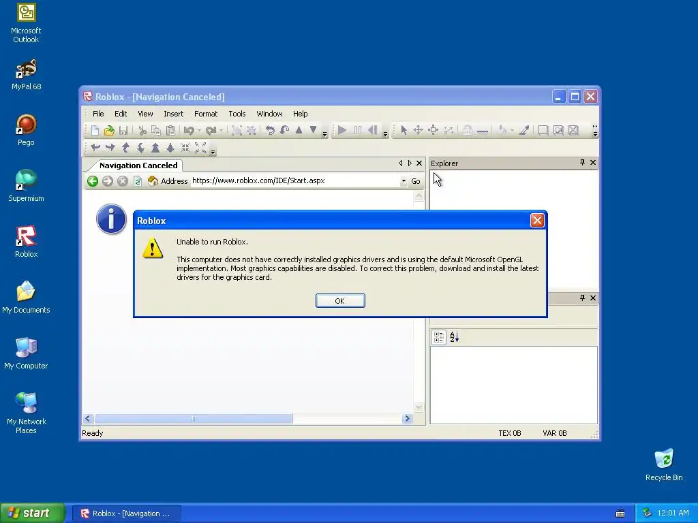
Task: Click the Reset rewind playback icon
Action: 373,130
